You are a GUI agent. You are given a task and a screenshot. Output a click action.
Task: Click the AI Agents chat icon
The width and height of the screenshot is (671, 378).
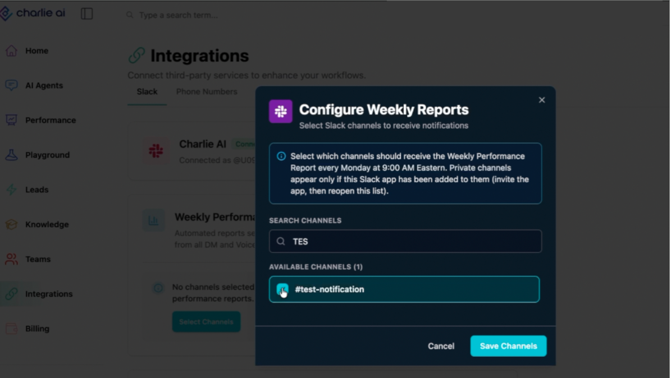coord(12,85)
